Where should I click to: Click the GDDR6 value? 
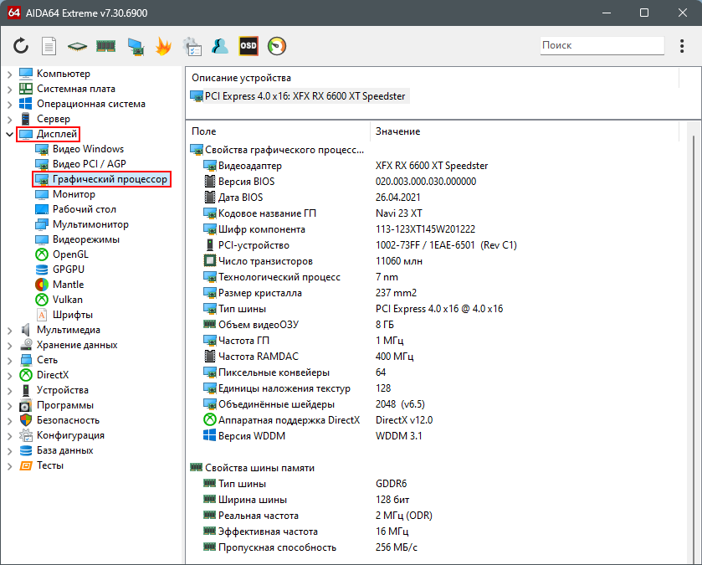click(391, 484)
